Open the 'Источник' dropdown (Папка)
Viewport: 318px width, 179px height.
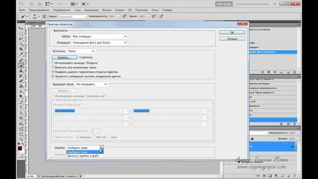[x=80, y=51]
